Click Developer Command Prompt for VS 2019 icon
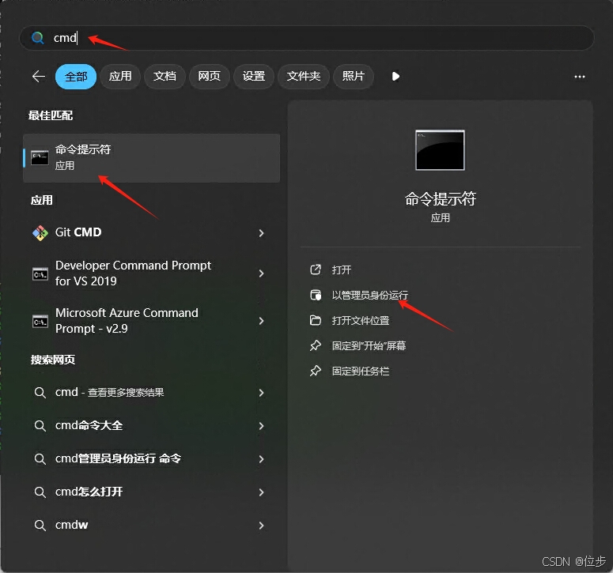Image resolution: width=613 pixels, height=573 pixels. pyautogui.click(x=40, y=273)
